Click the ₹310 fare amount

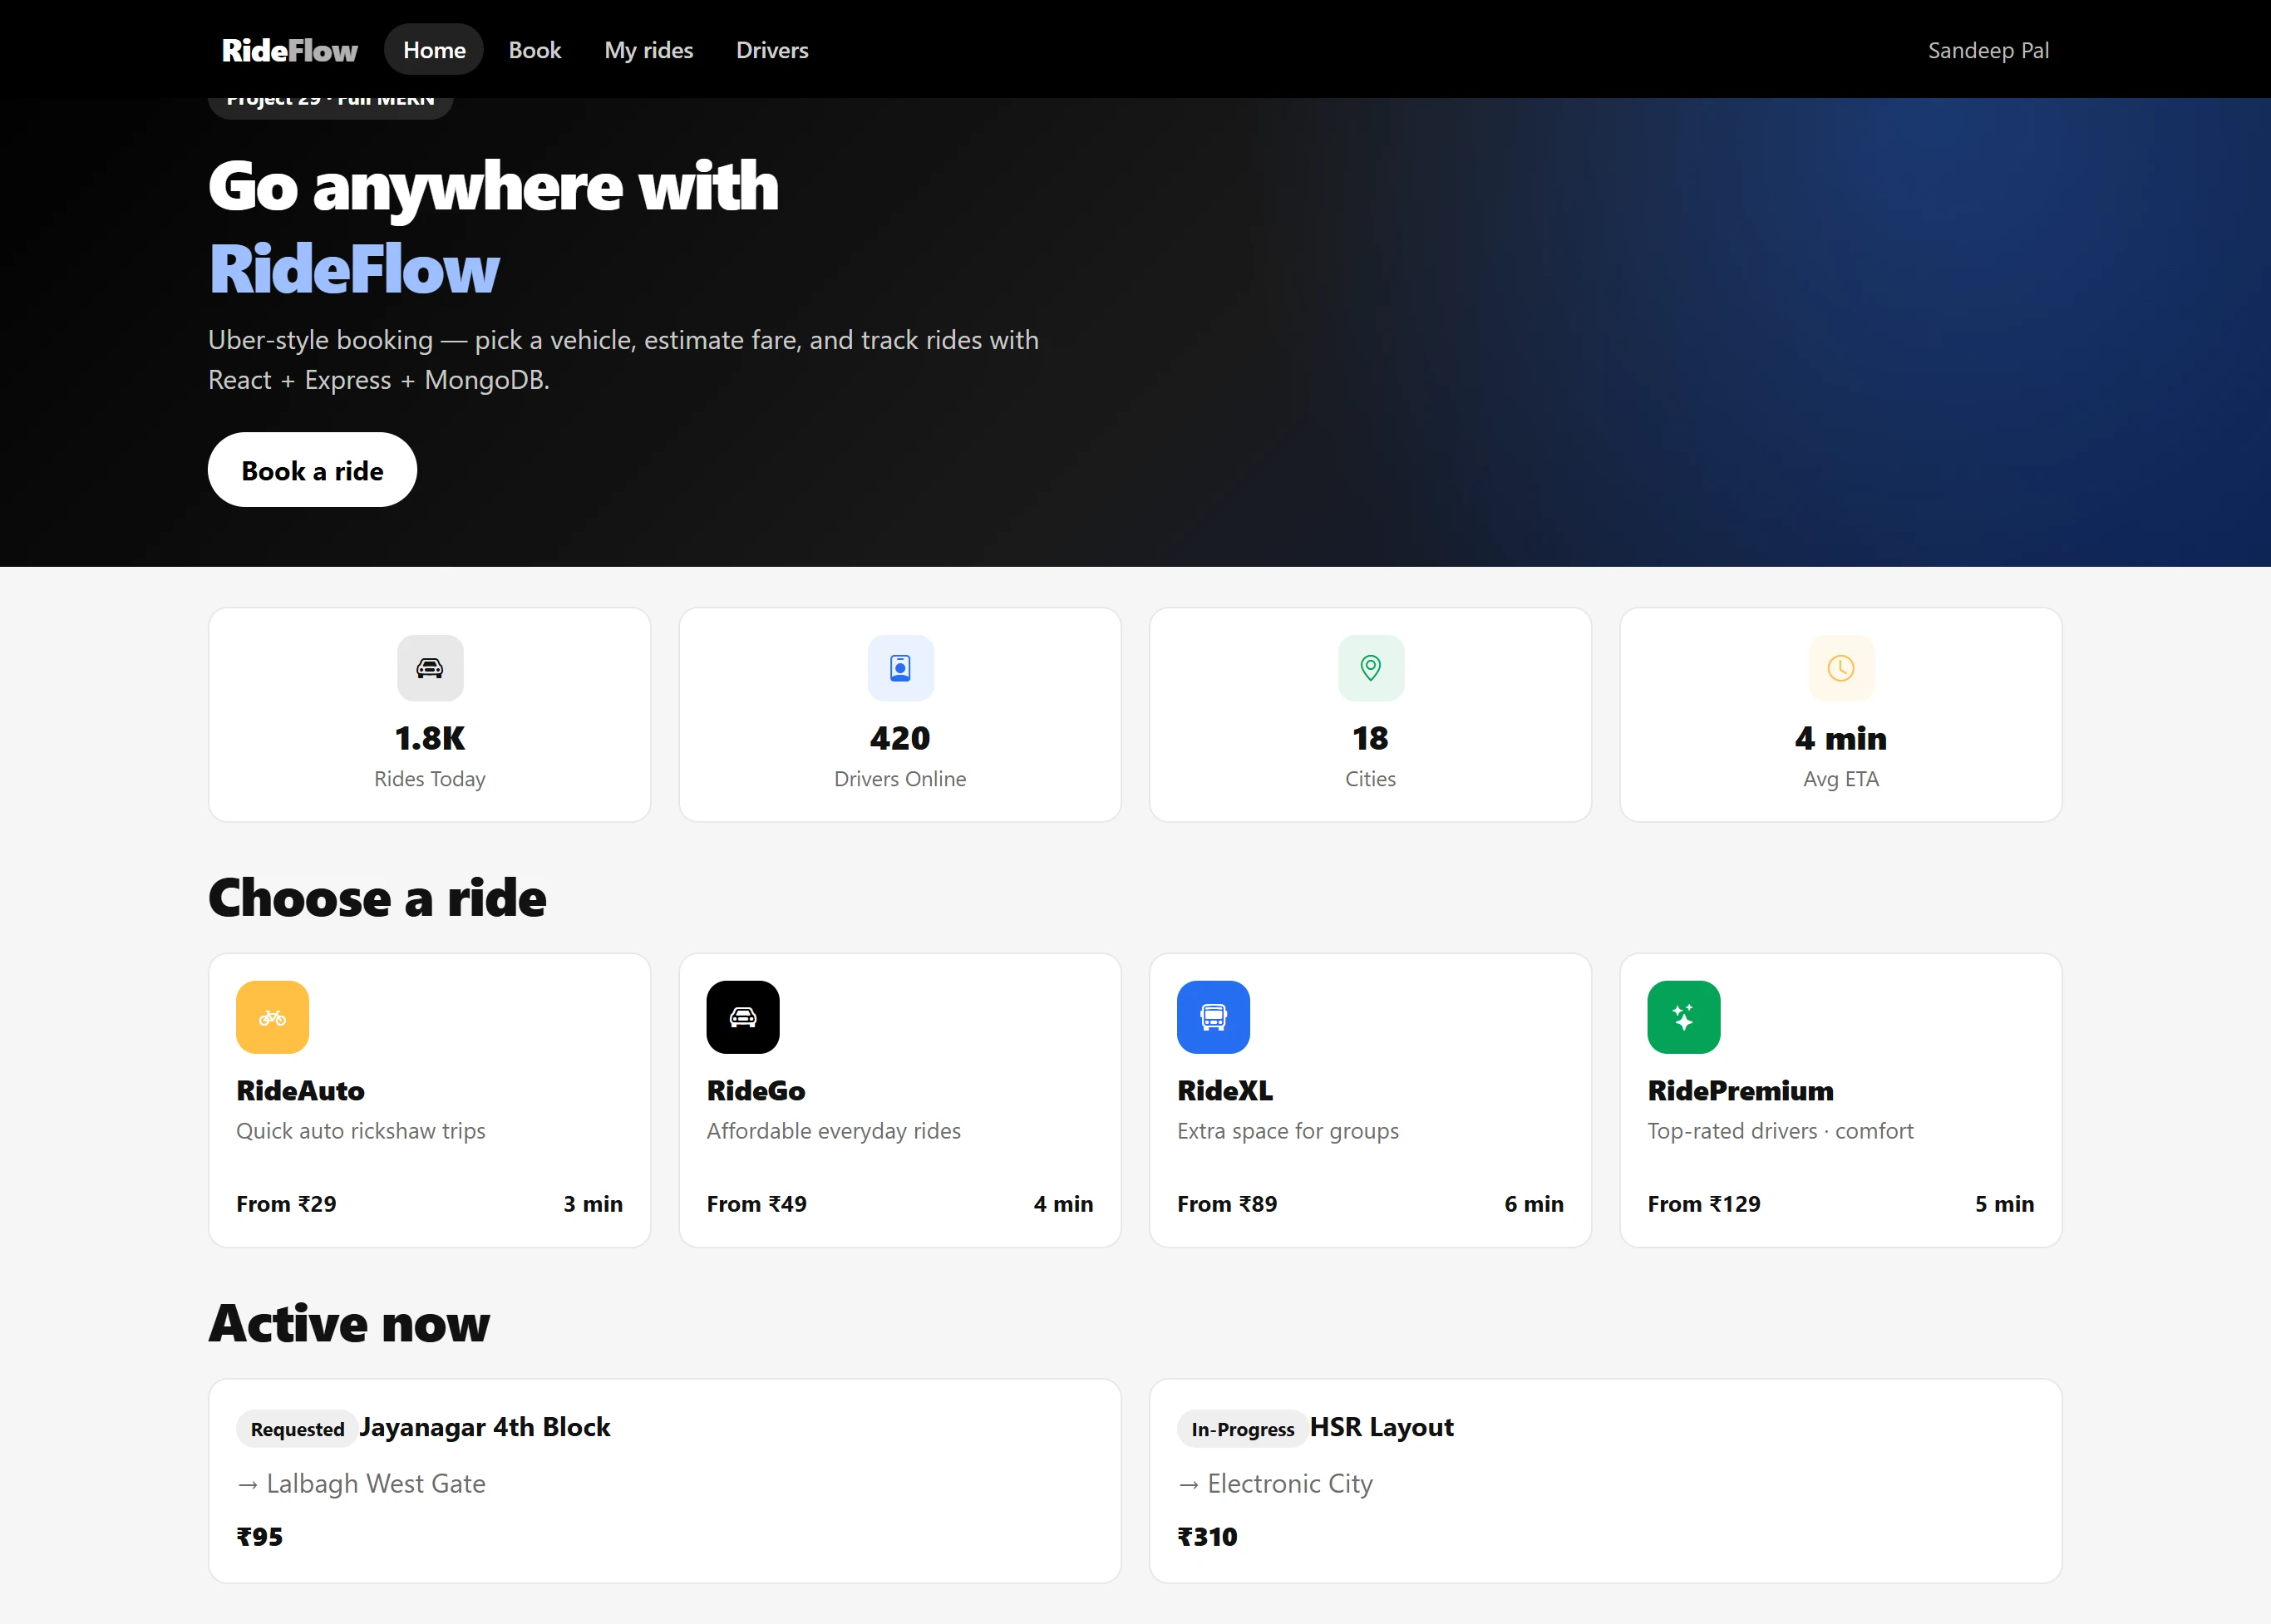tap(1207, 1536)
